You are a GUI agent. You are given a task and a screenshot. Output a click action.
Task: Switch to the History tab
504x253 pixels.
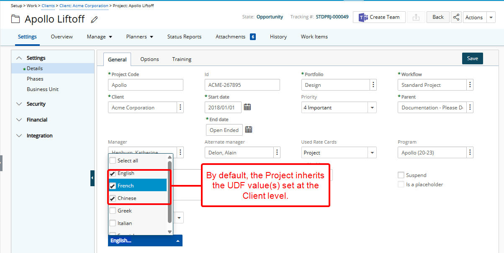(x=278, y=37)
